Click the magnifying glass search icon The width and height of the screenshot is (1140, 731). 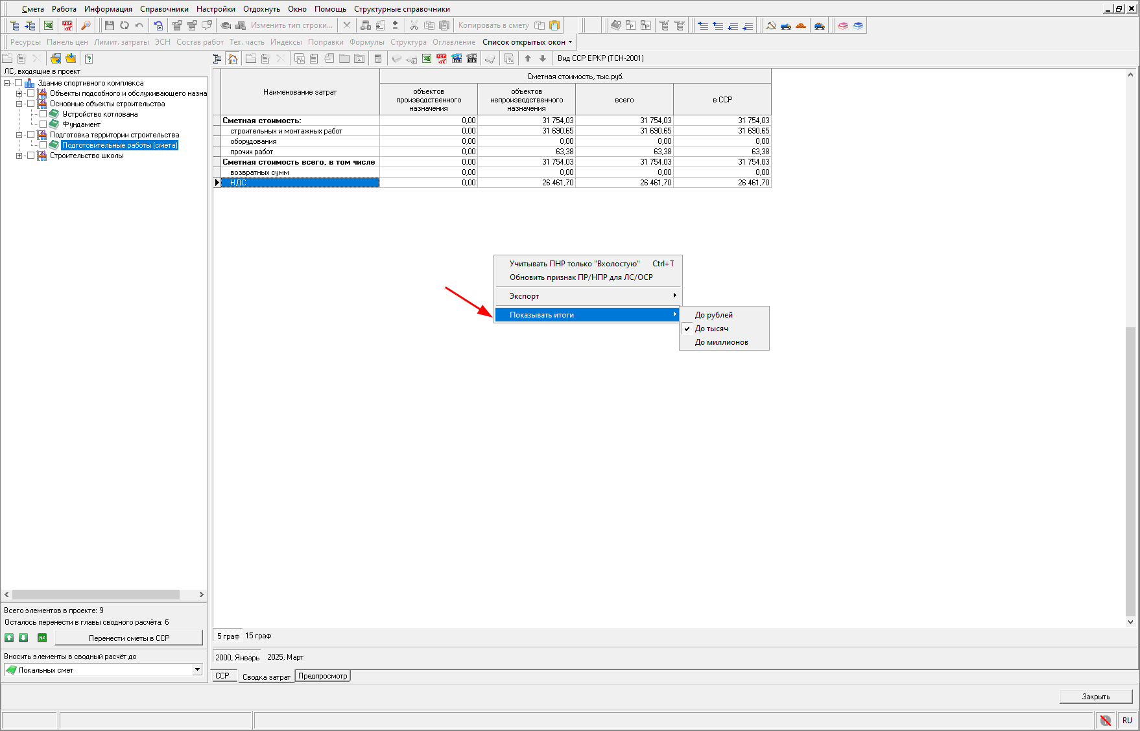pyautogui.click(x=86, y=25)
